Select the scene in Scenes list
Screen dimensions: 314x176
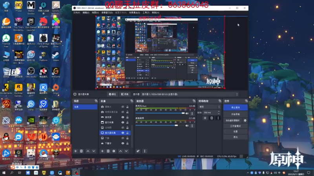tap(85, 107)
